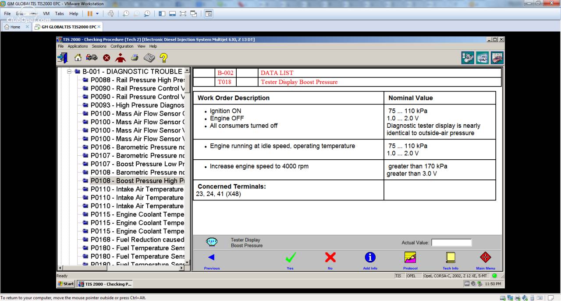
Task: Toggle VMware sidebar library view icon
Action: tap(162, 14)
